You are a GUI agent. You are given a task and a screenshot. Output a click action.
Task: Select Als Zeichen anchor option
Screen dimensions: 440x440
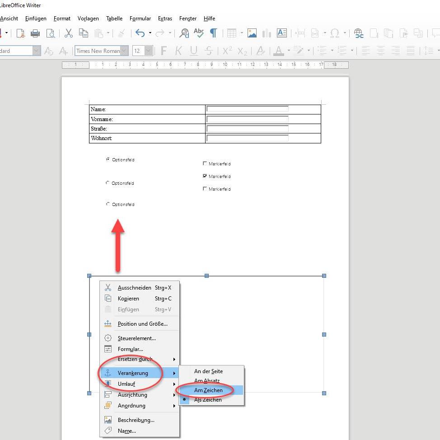point(211,400)
